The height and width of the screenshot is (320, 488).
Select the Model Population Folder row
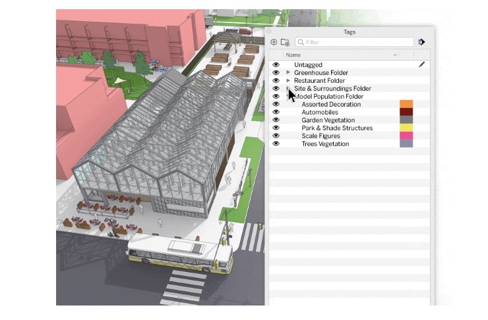(350, 96)
